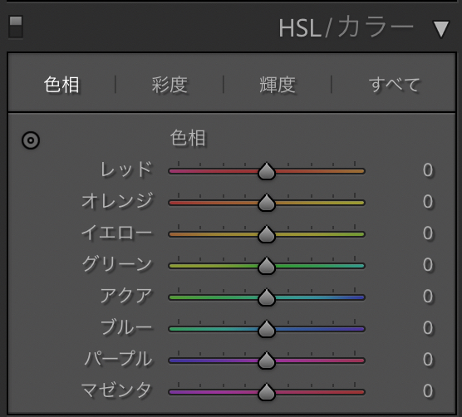Image resolution: width=462 pixels, height=417 pixels.
Task: Click the オレンジ slider label
Action: click(117, 201)
